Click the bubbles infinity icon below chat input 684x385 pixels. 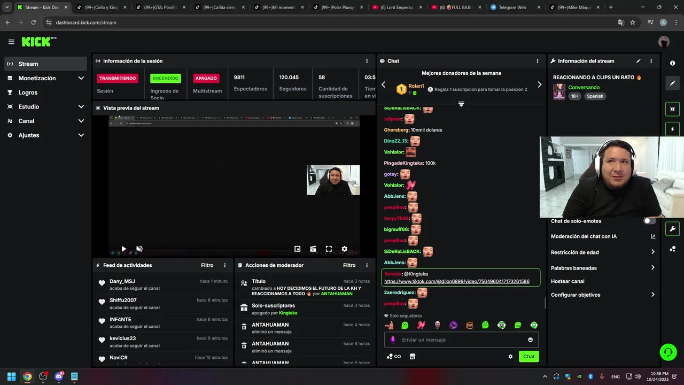(x=394, y=357)
